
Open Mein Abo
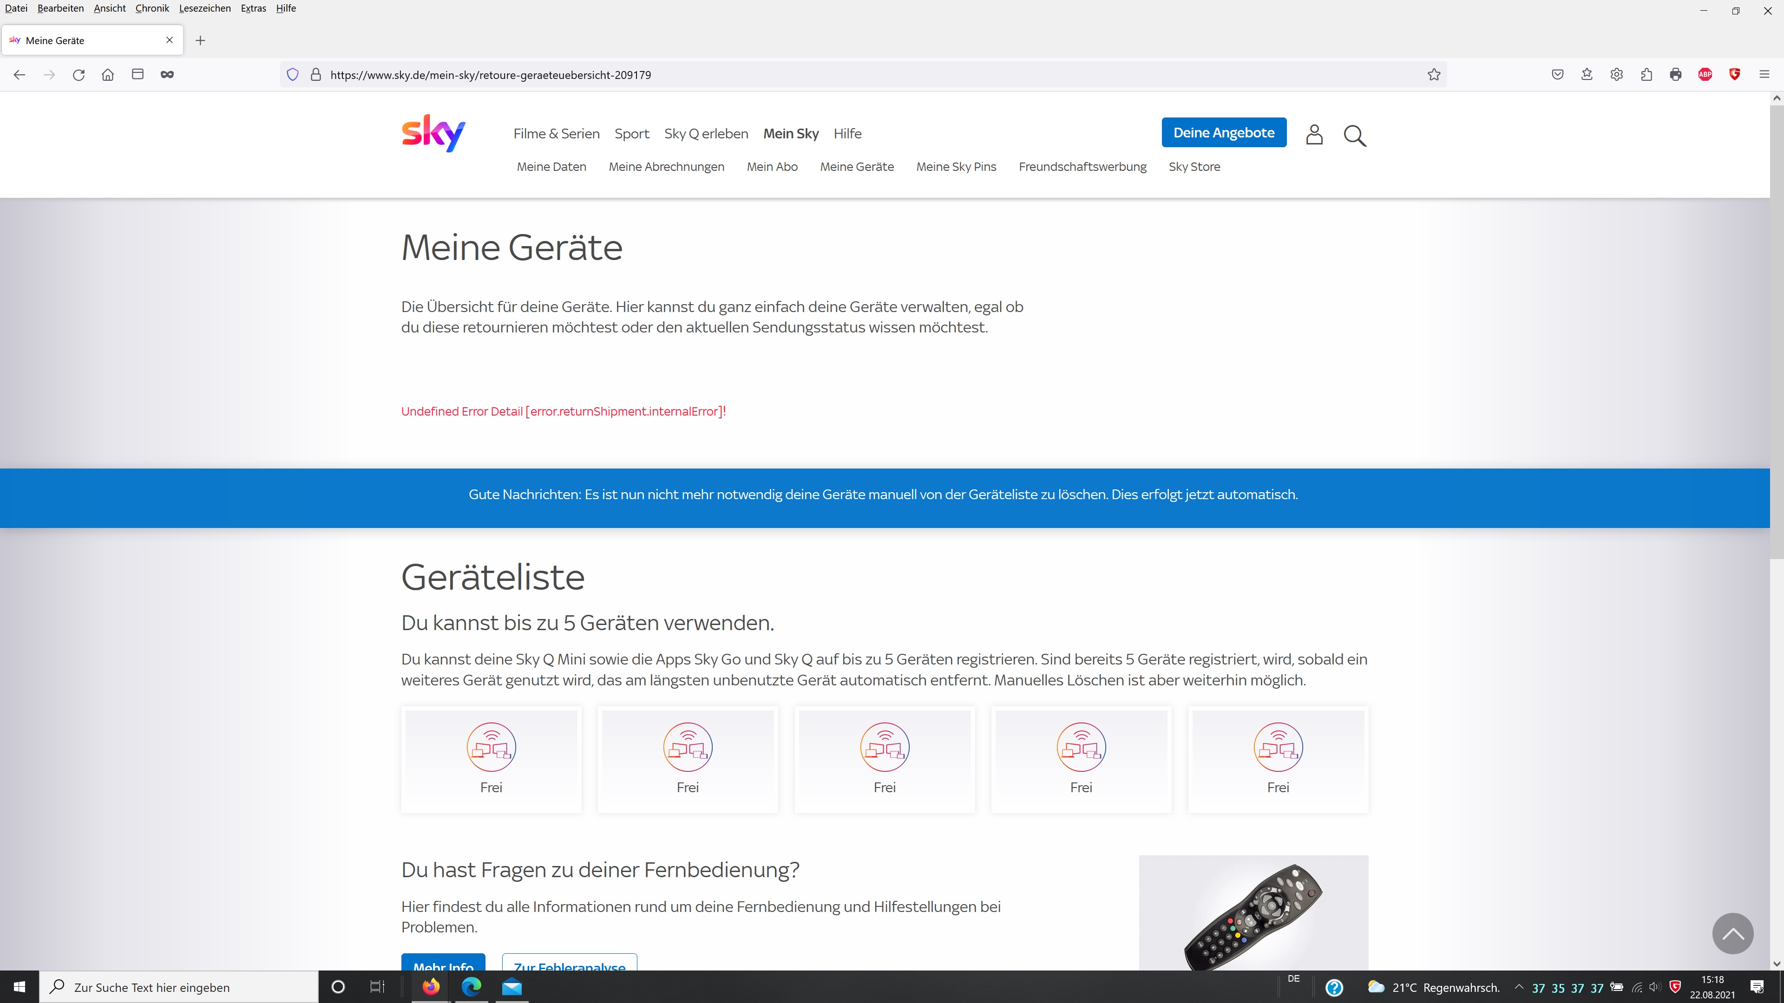tap(772, 167)
